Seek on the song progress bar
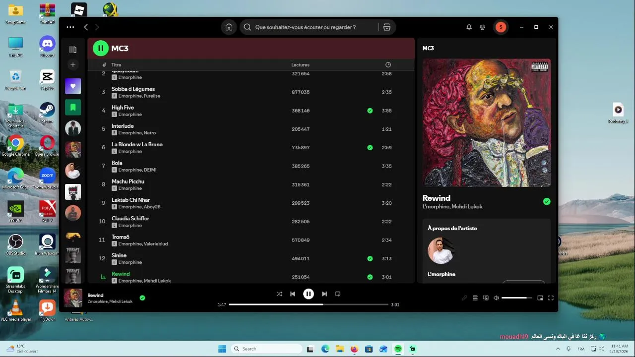Image resolution: width=635 pixels, height=357 pixels. click(x=309, y=304)
